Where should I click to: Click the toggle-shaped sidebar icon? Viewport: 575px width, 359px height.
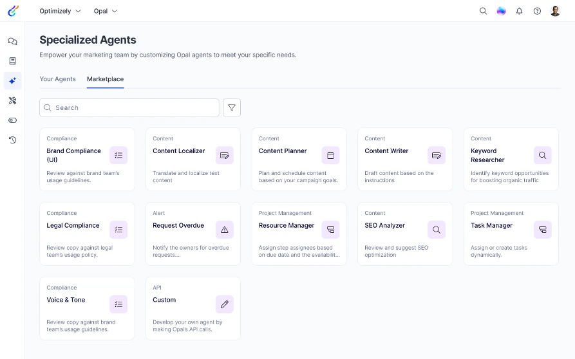tap(12, 120)
